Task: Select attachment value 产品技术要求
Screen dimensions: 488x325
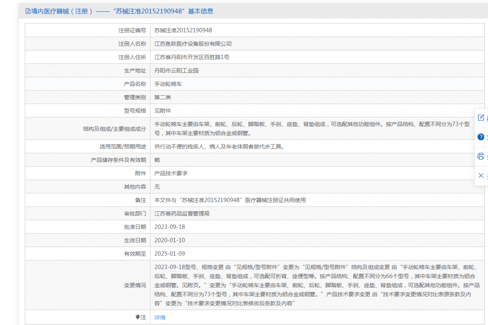Action: pyautogui.click(x=171, y=173)
